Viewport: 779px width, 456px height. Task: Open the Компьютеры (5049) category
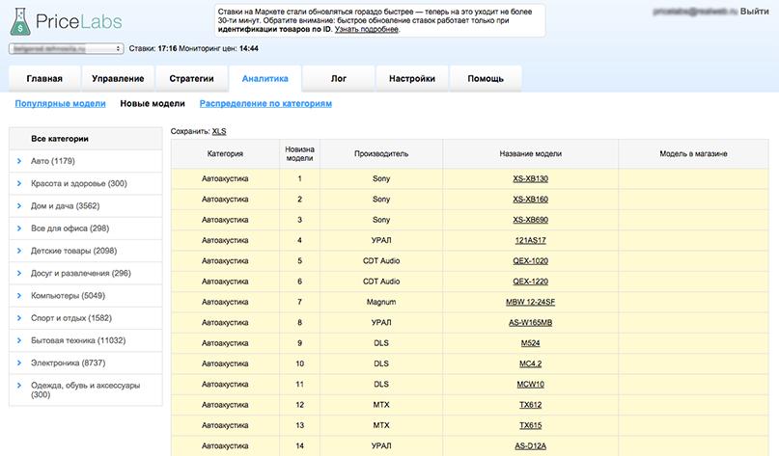click(x=69, y=296)
